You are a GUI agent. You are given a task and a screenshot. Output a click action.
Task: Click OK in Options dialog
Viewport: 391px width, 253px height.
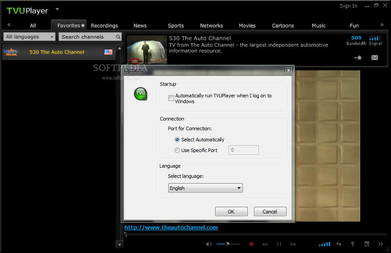coord(231,212)
